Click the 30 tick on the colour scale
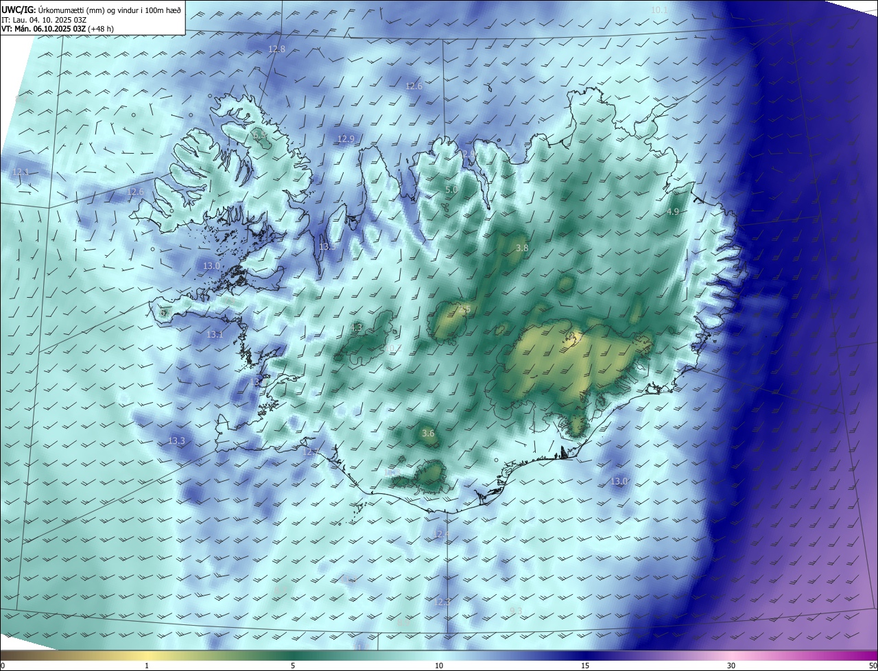The height and width of the screenshot is (671, 878). 731,666
